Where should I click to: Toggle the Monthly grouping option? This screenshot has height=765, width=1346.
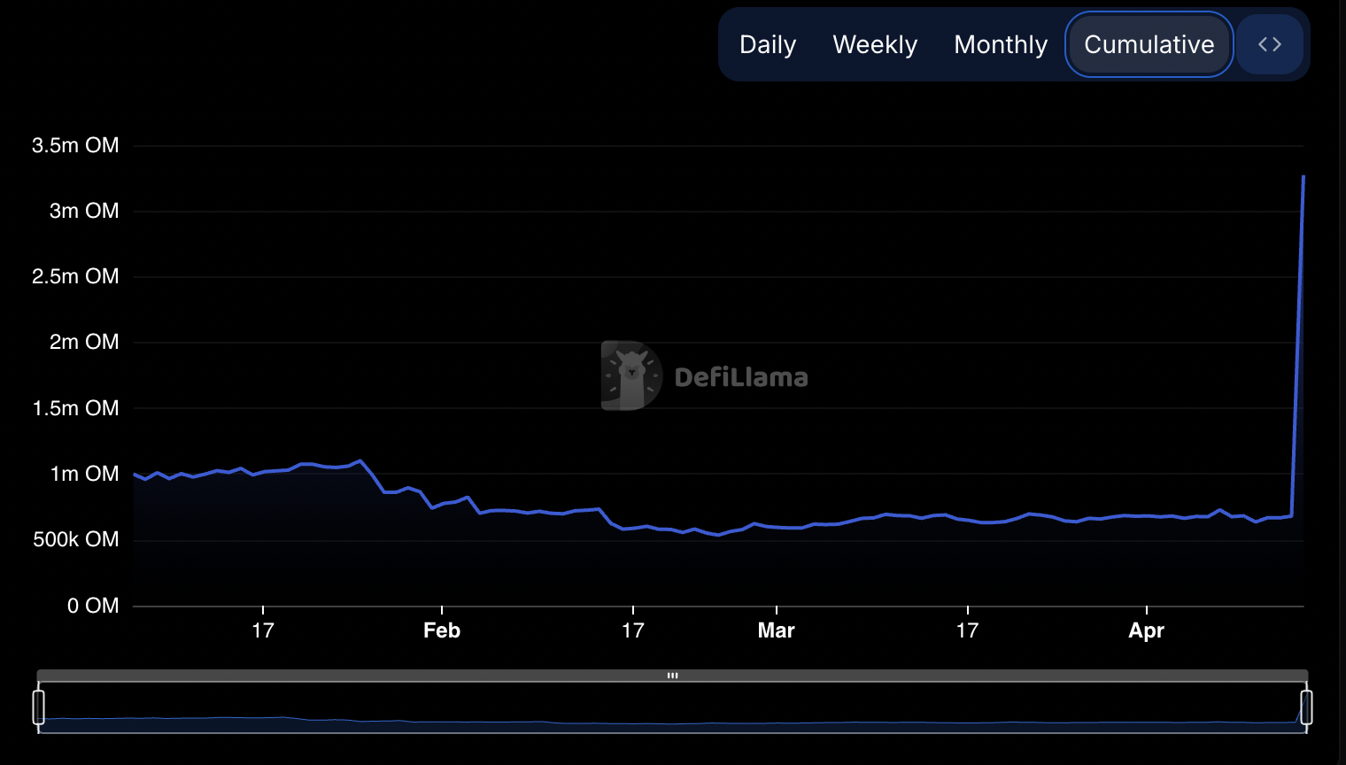click(1001, 44)
